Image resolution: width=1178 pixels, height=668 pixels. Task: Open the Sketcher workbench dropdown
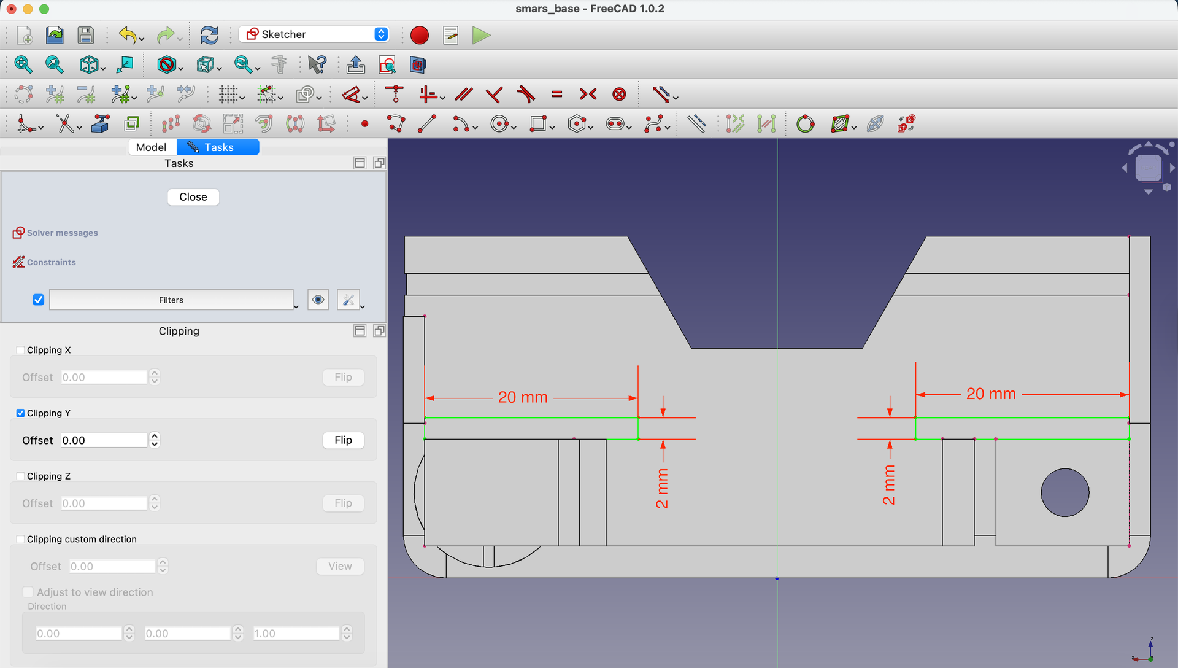pos(314,34)
